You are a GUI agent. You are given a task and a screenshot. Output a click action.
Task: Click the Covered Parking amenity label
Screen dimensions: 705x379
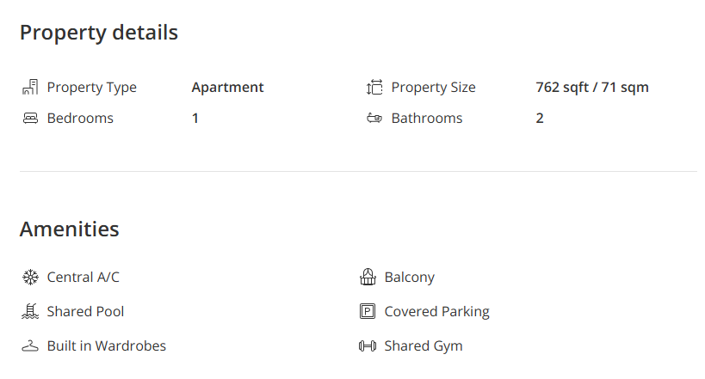click(436, 311)
